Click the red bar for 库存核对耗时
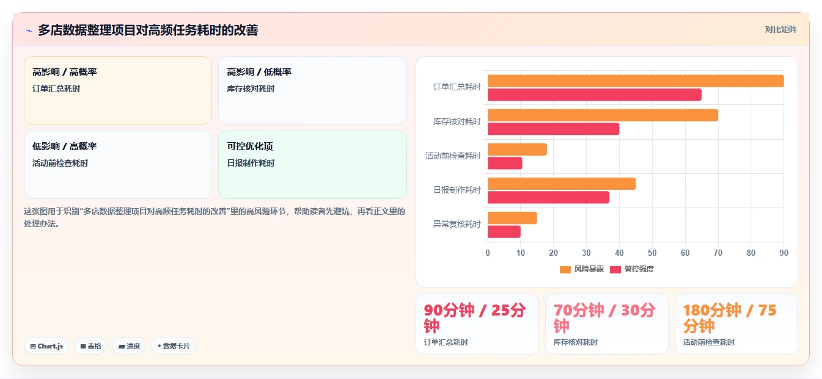Image resolution: width=822 pixels, height=379 pixels. (554, 129)
